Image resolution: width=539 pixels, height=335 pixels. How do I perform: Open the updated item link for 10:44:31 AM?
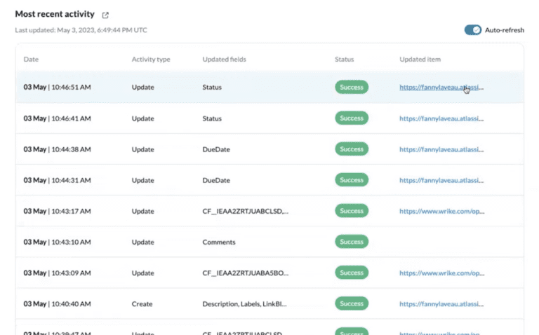coord(441,180)
